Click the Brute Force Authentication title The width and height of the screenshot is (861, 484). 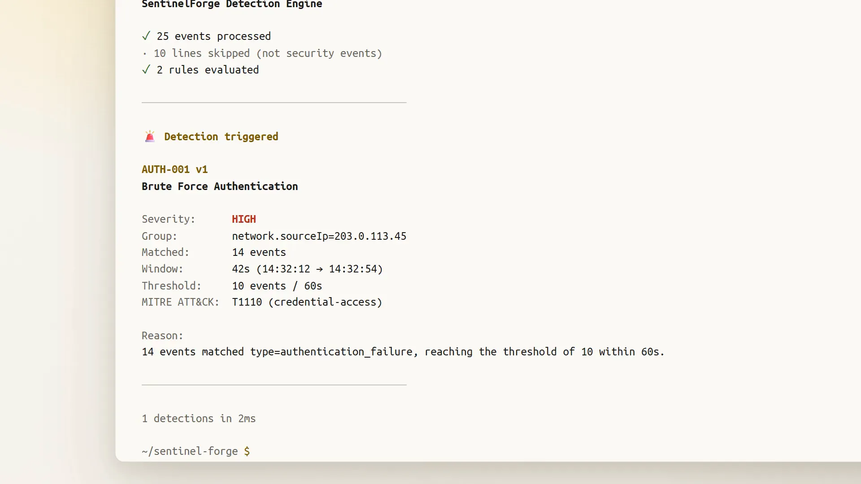[220, 186]
